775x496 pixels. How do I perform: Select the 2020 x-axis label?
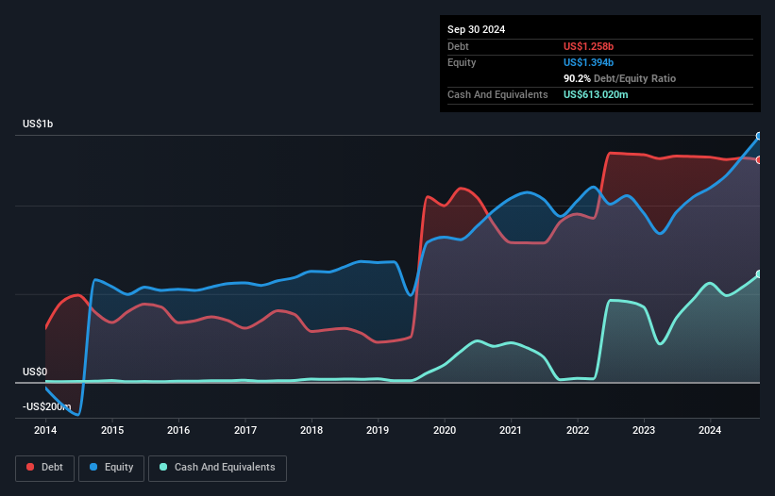445,430
